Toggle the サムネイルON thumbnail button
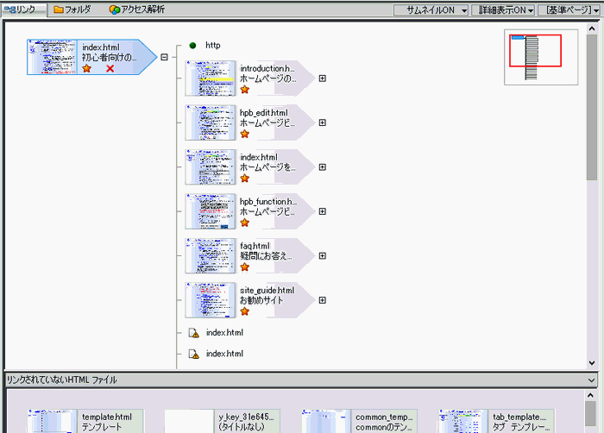 (431, 9)
